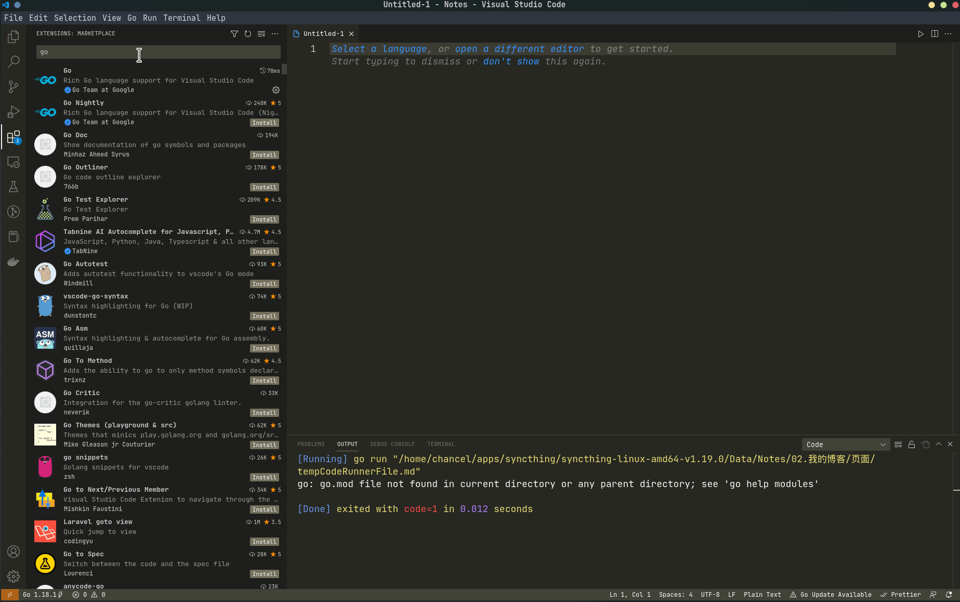Clear the output panel contents
Screen dimensions: 960x602
(898, 444)
